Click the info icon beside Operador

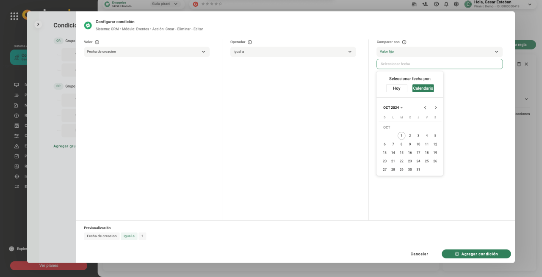[x=250, y=42]
